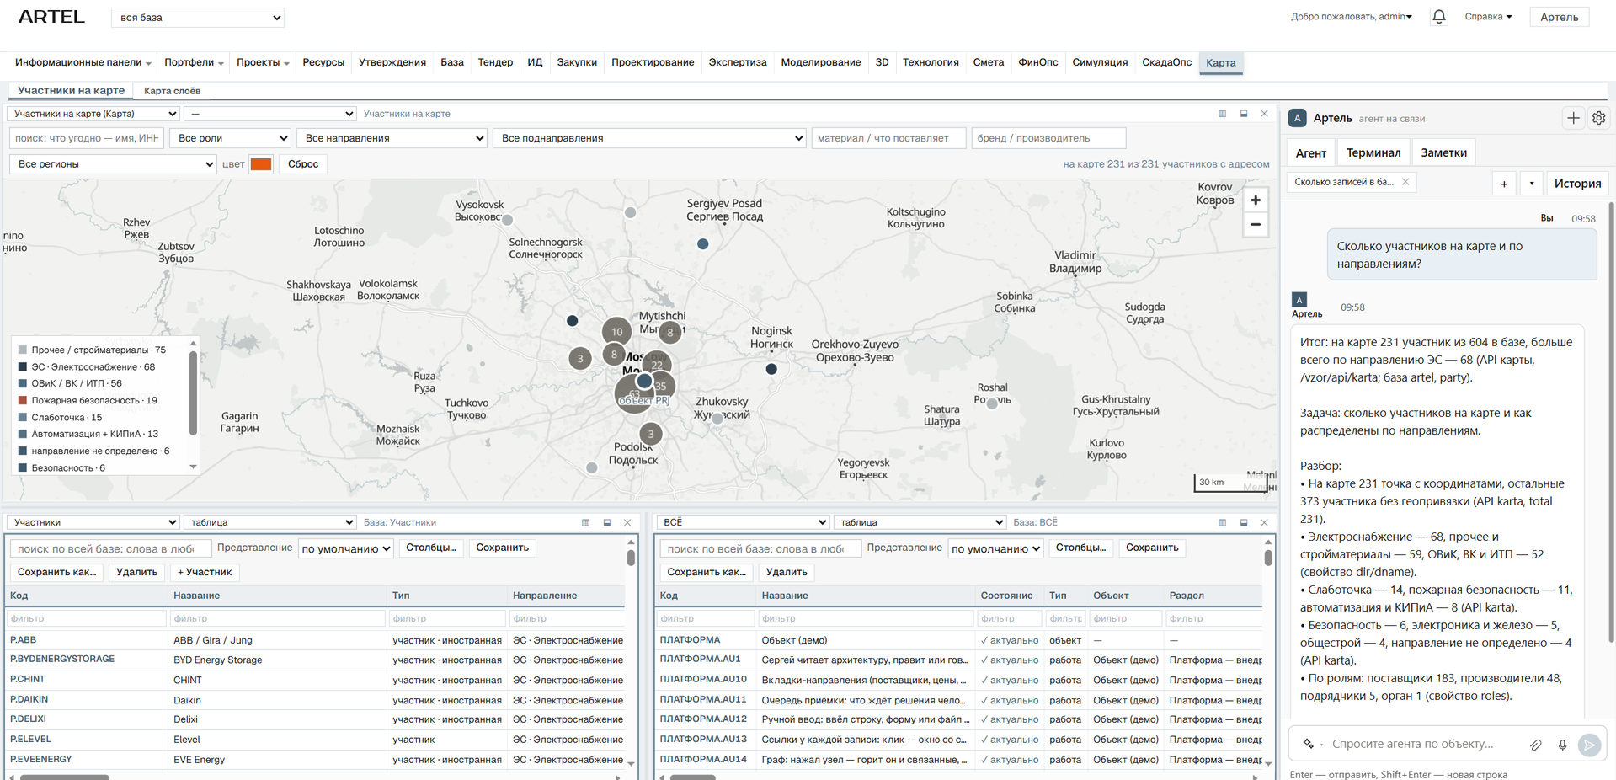Open the P.CHINT record link
The width and height of the screenshot is (1616, 780).
pyautogui.click(x=28, y=679)
